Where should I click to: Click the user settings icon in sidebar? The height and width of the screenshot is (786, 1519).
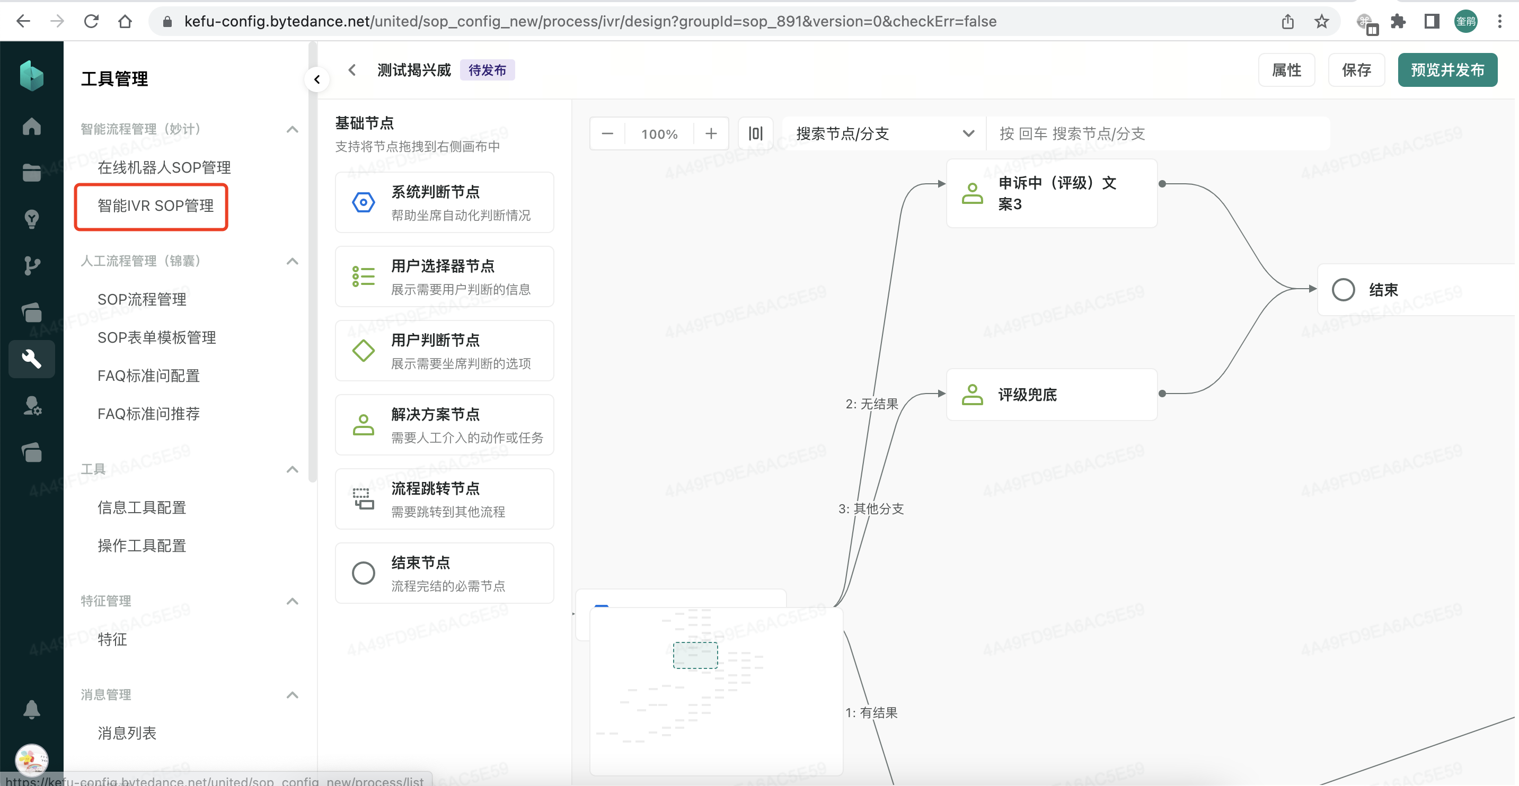[x=31, y=405]
